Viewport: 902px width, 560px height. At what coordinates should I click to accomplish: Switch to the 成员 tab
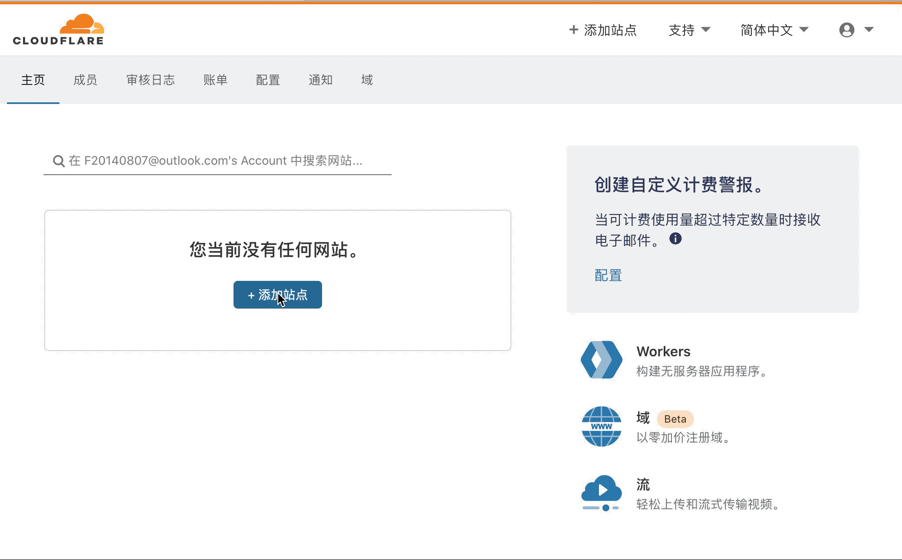[x=86, y=80]
